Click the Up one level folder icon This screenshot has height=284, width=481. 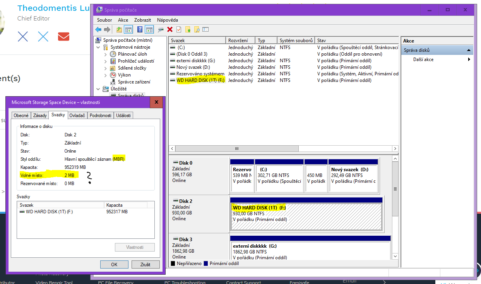tap(119, 30)
